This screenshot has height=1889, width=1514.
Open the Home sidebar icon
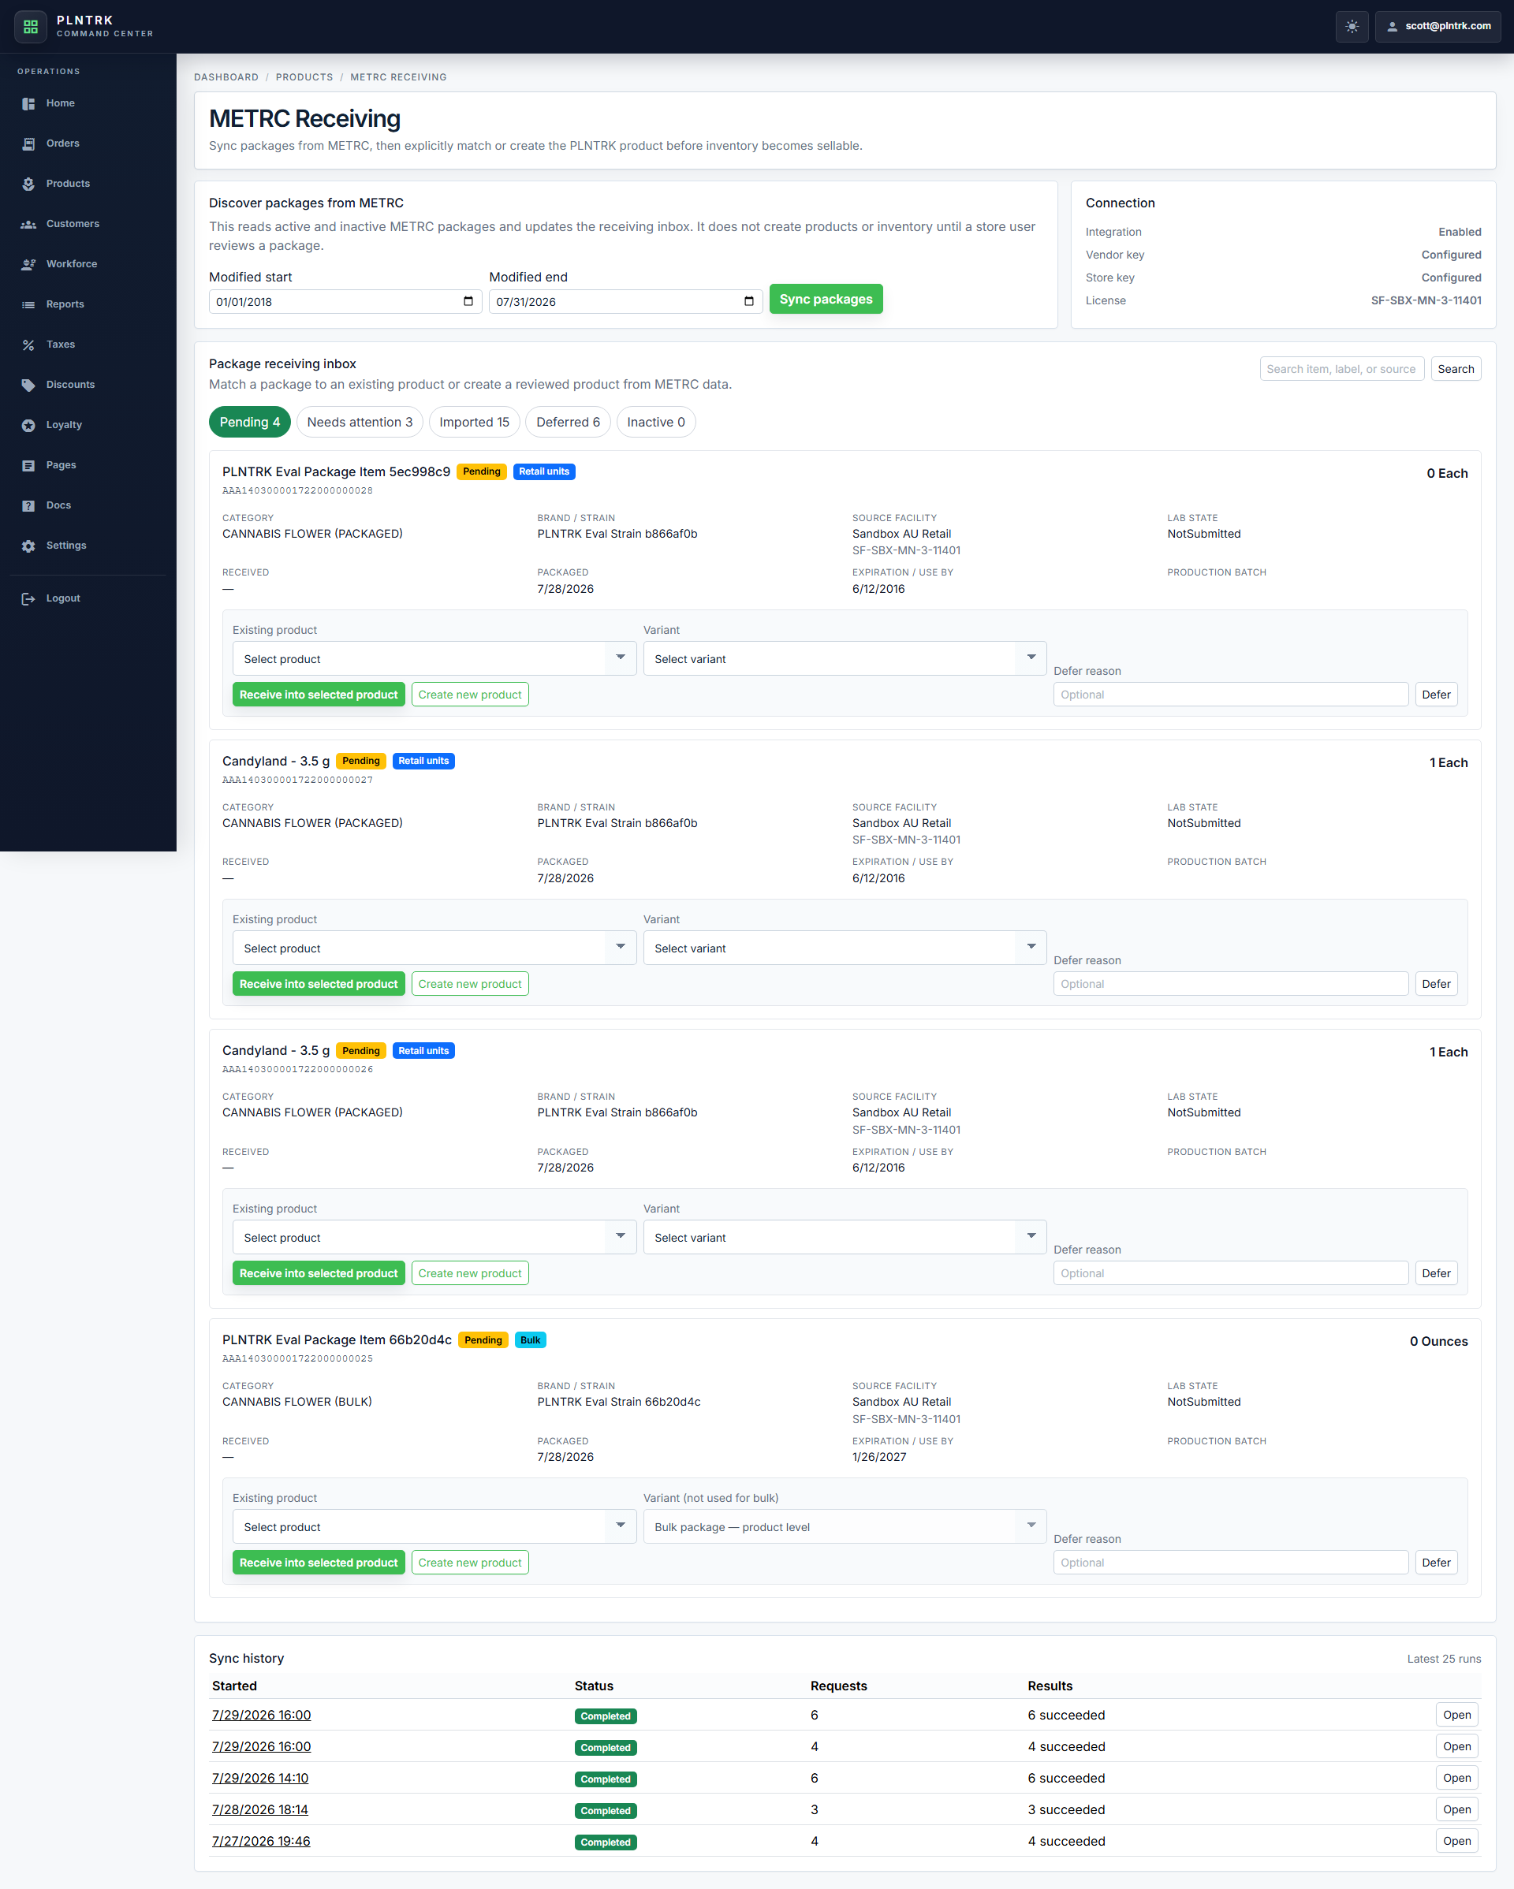tap(28, 103)
